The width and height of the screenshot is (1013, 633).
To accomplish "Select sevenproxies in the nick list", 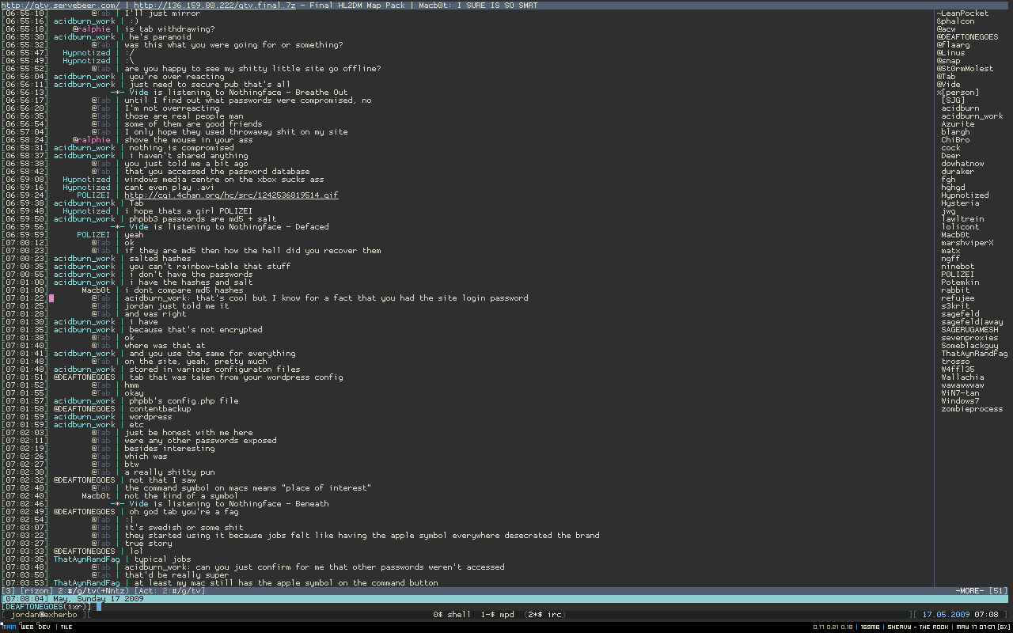I will tap(969, 338).
